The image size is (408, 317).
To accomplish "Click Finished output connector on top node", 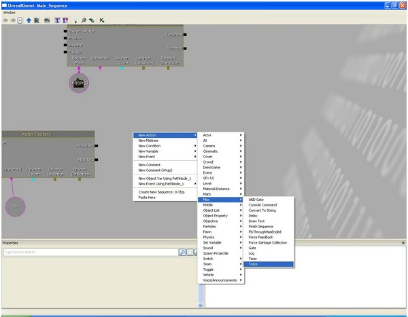I will pos(185,35).
